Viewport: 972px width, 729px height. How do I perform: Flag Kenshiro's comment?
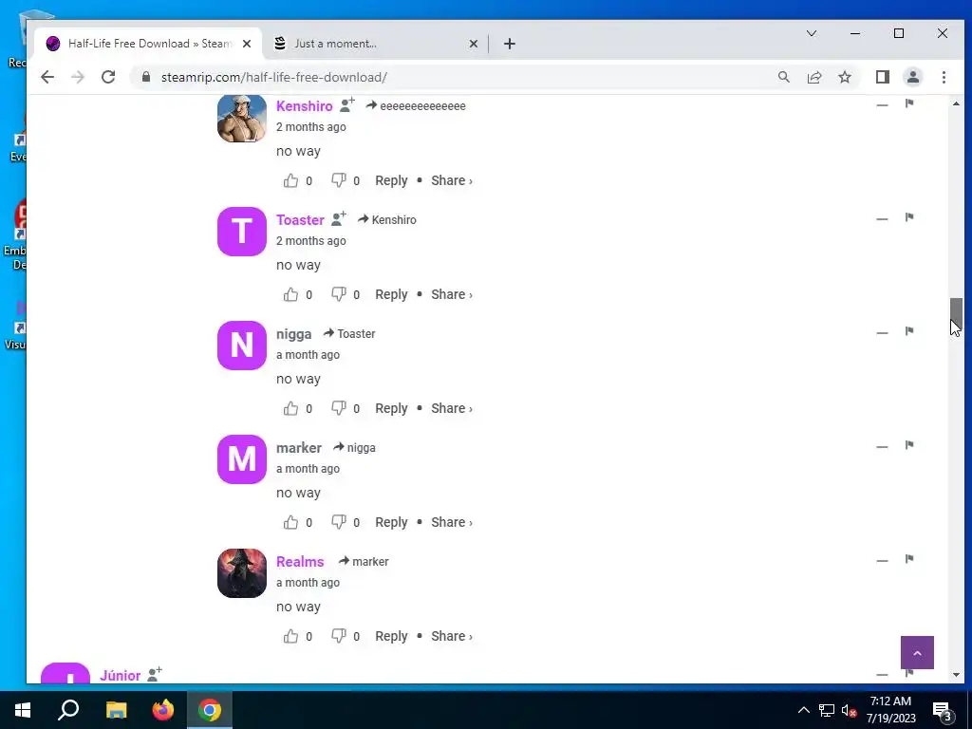pos(909,103)
